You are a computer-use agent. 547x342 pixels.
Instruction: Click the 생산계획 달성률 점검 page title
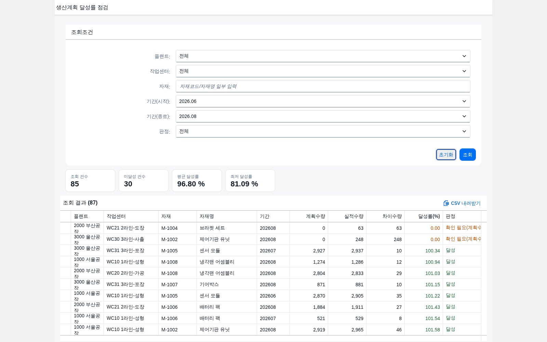point(82,8)
